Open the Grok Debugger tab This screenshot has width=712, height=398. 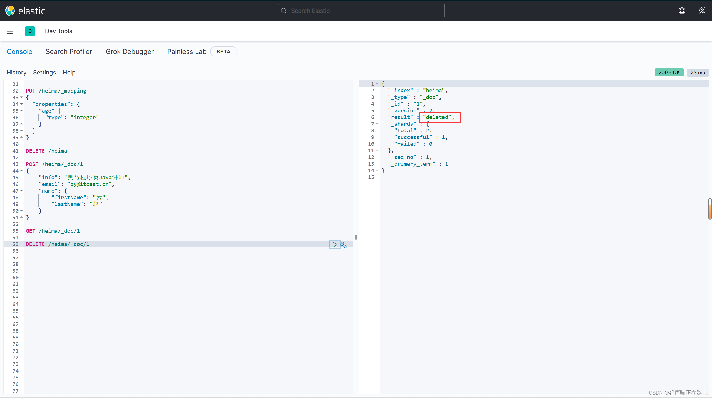(130, 52)
